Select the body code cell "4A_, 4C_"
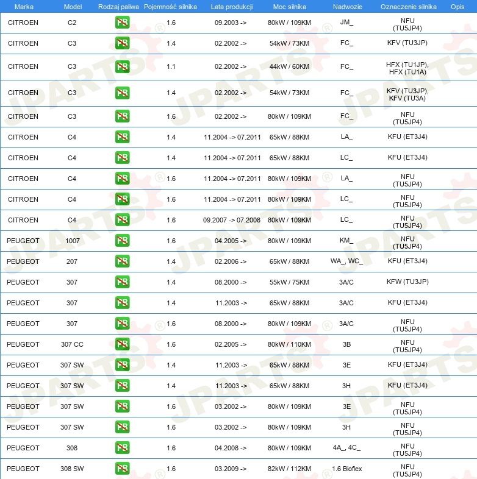477x479 pixels. [346, 447]
